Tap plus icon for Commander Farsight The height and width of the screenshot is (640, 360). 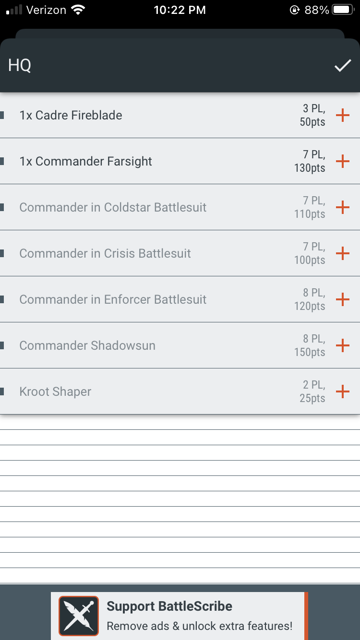click(x=342, y=161)
